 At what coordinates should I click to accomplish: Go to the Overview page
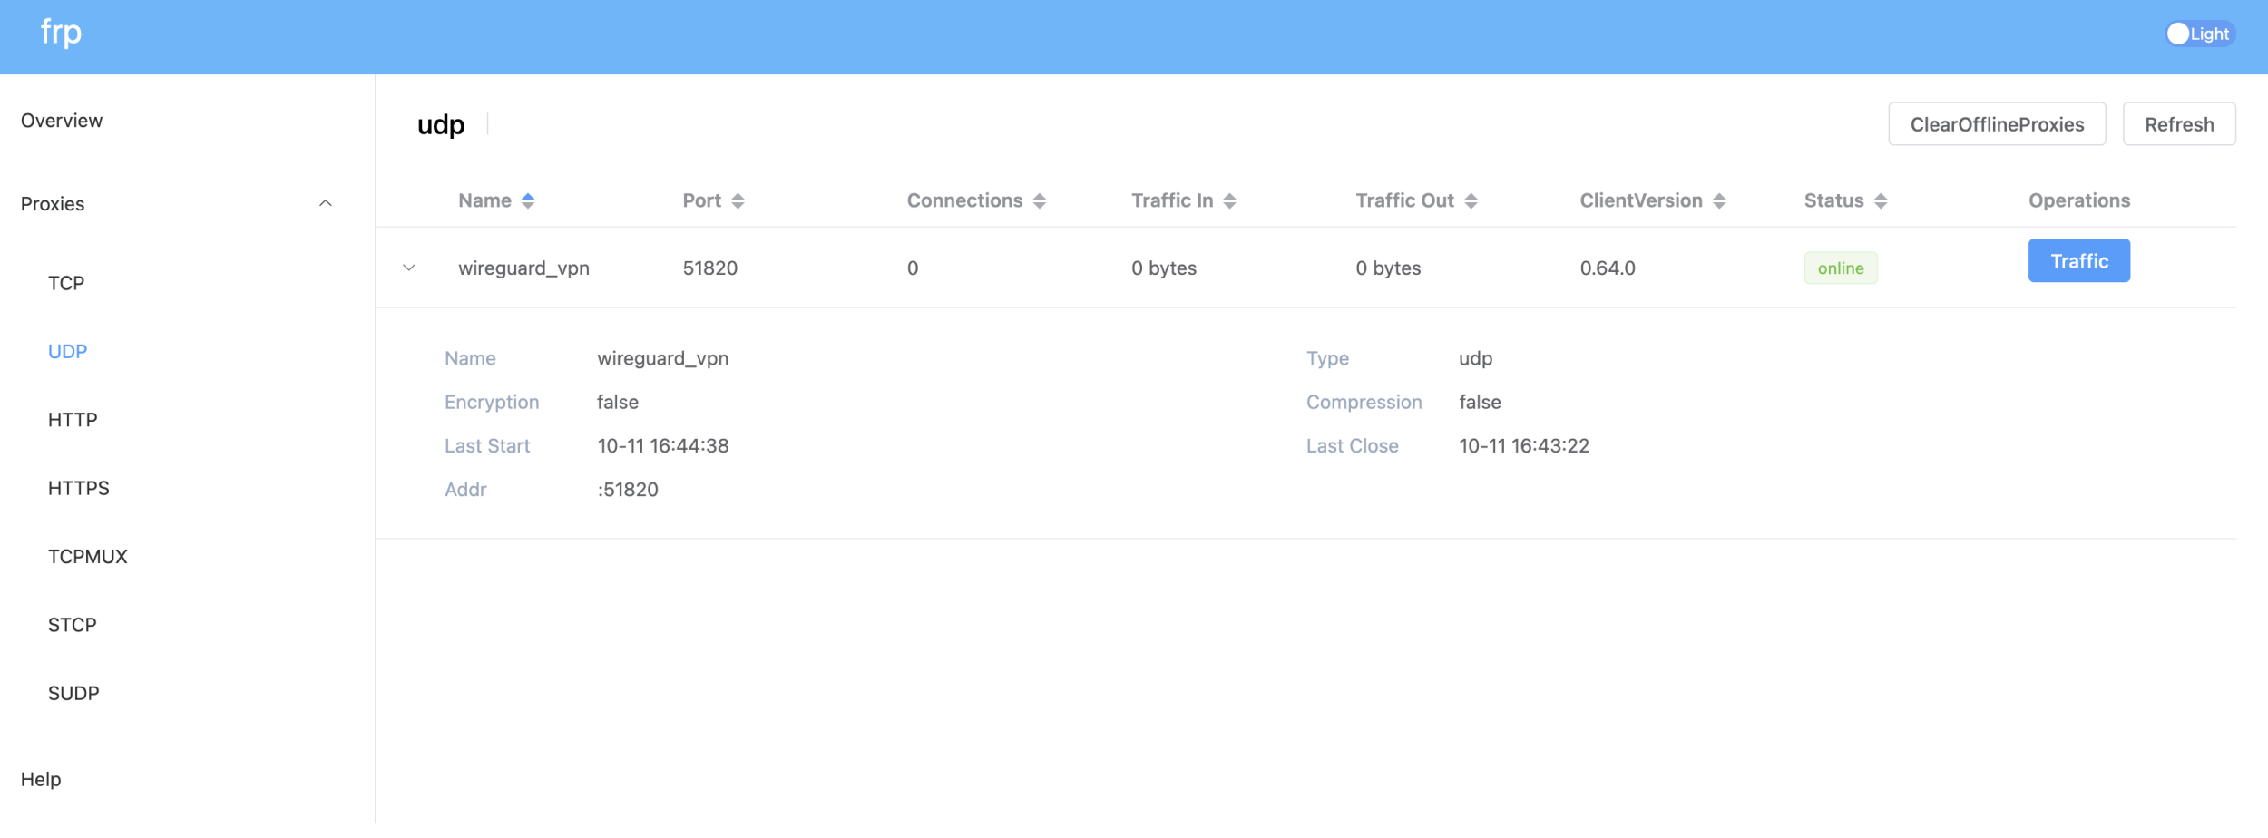pyautogui.click(x=62, y=121)
